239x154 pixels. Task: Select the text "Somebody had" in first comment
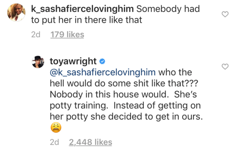tap(168, 9)
